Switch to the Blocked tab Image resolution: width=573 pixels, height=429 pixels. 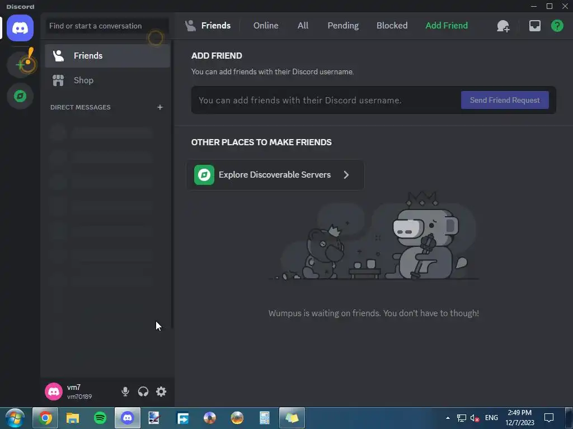coord(392,26)
